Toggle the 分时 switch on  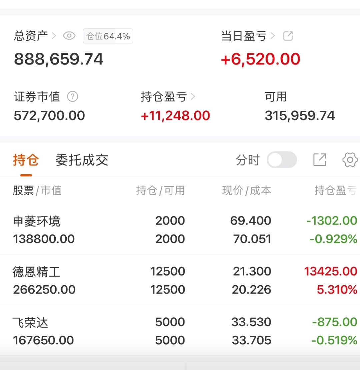coord(282,160)
